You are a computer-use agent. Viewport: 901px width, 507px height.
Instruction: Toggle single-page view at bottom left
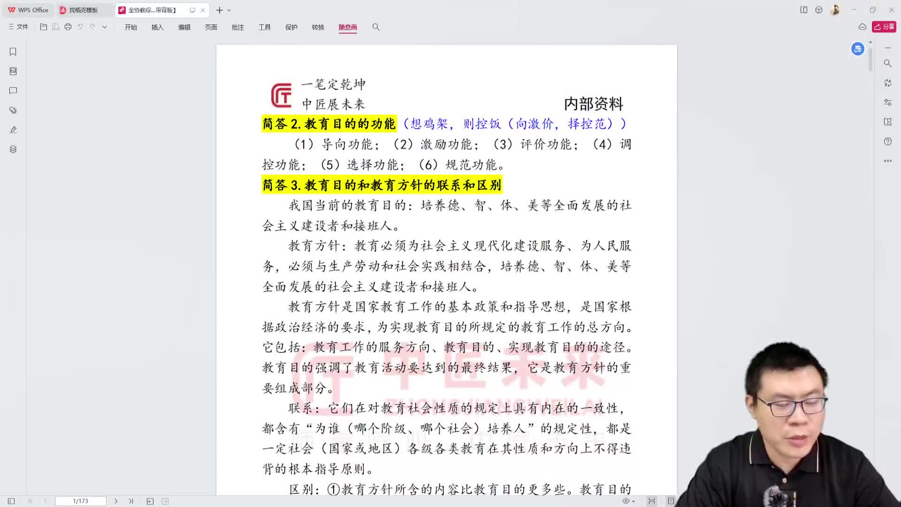[x=11, y=501]
